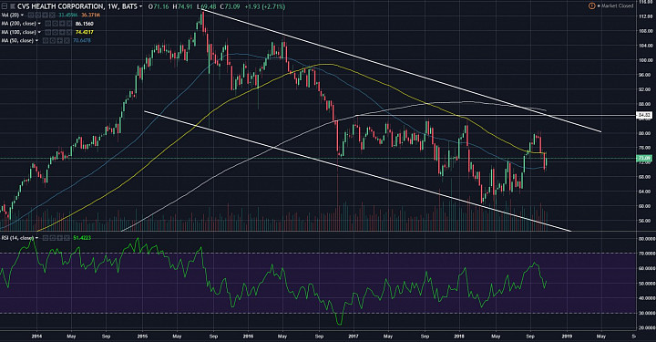Click the MA (50, close) indicator label

tap(17, 41)
